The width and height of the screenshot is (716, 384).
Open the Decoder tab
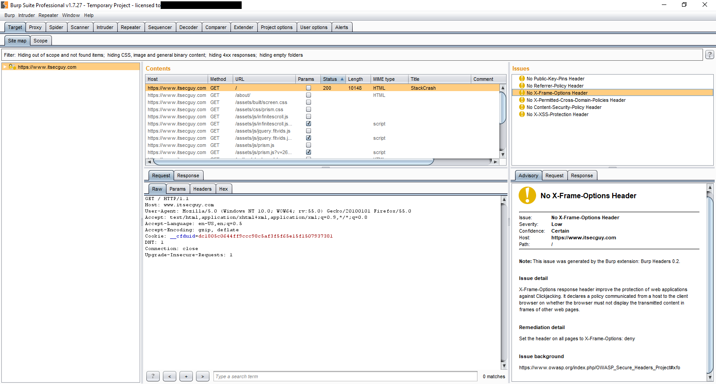click(188, 27)
